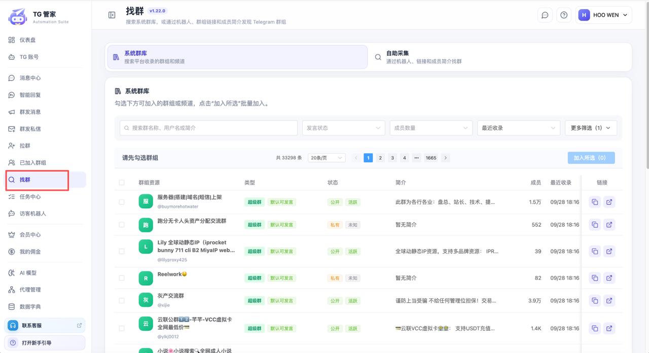Open 仪表盘 in sidebar
The image size is (649, 353).
[x=46, y=40]
